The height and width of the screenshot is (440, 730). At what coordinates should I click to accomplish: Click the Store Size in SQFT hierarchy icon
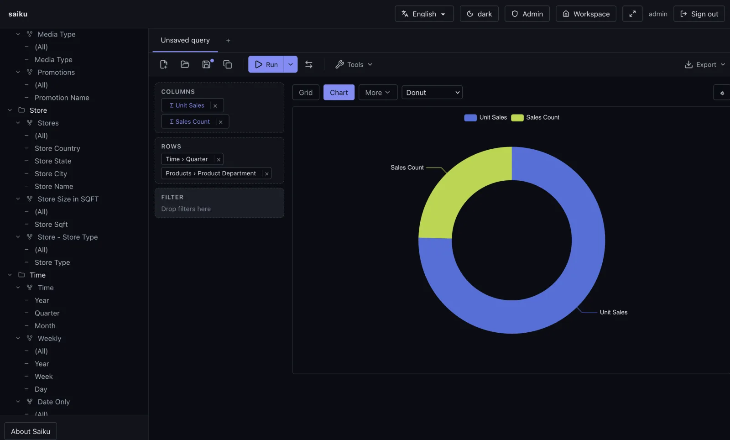tap(30, 199)
